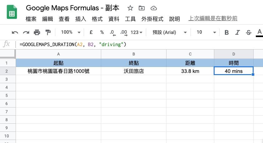
Task: Click the print icon
Action: tap(37, 32)
